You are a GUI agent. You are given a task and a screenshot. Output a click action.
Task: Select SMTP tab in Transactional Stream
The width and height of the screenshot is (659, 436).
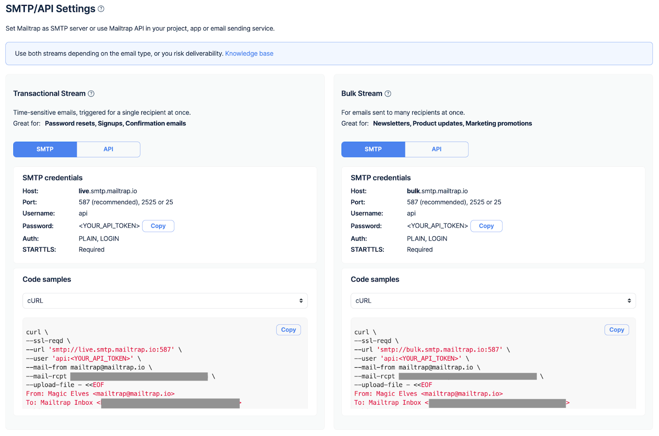point(45,149)
